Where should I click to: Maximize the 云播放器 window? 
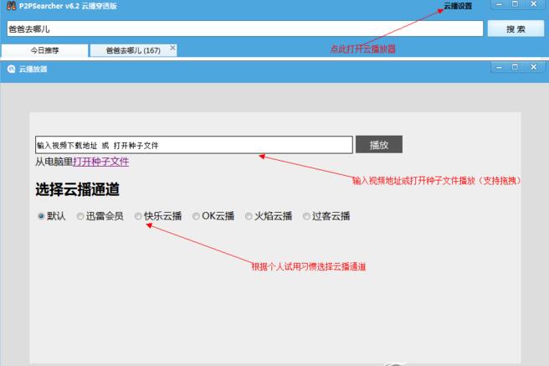coord(515,67)
